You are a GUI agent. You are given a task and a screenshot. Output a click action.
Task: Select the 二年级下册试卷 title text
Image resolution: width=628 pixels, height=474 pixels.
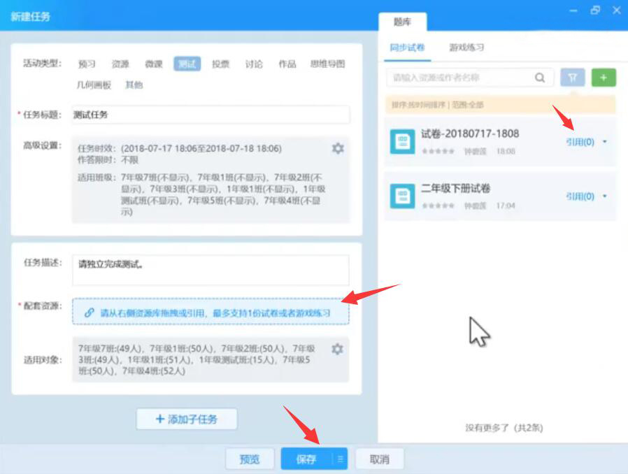click(x=456, y=188)
